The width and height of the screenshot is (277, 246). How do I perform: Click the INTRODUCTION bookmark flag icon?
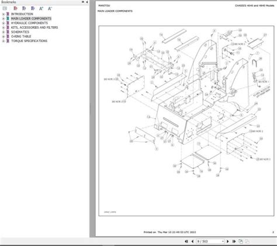click(8, 14)
